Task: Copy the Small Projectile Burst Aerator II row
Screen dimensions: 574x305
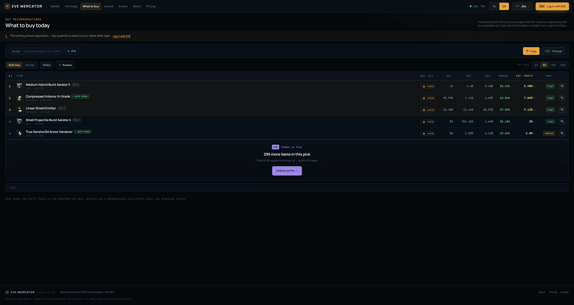Action: pyautogui.click(x=562, y=121)
